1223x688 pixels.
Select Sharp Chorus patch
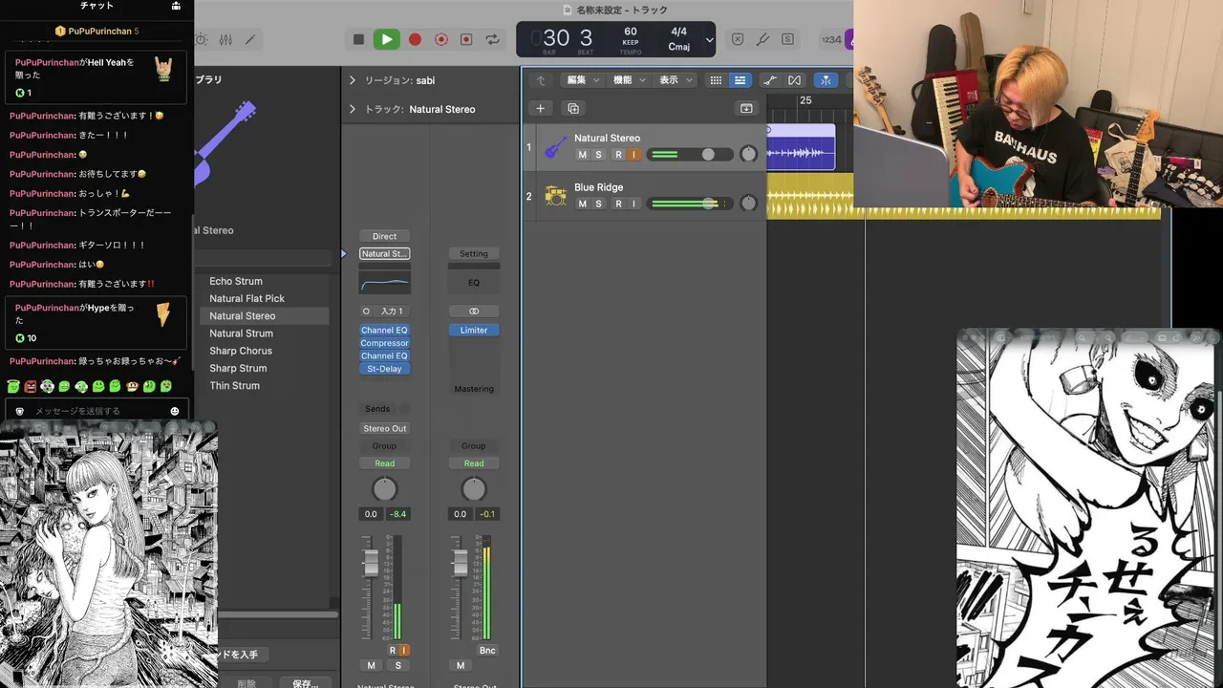click(241, 351)
